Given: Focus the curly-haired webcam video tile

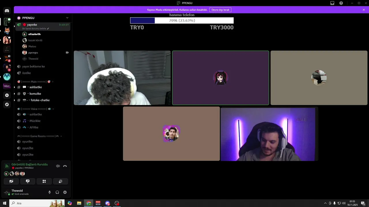Looking at the screenshot, I should [x=122, y=78].
